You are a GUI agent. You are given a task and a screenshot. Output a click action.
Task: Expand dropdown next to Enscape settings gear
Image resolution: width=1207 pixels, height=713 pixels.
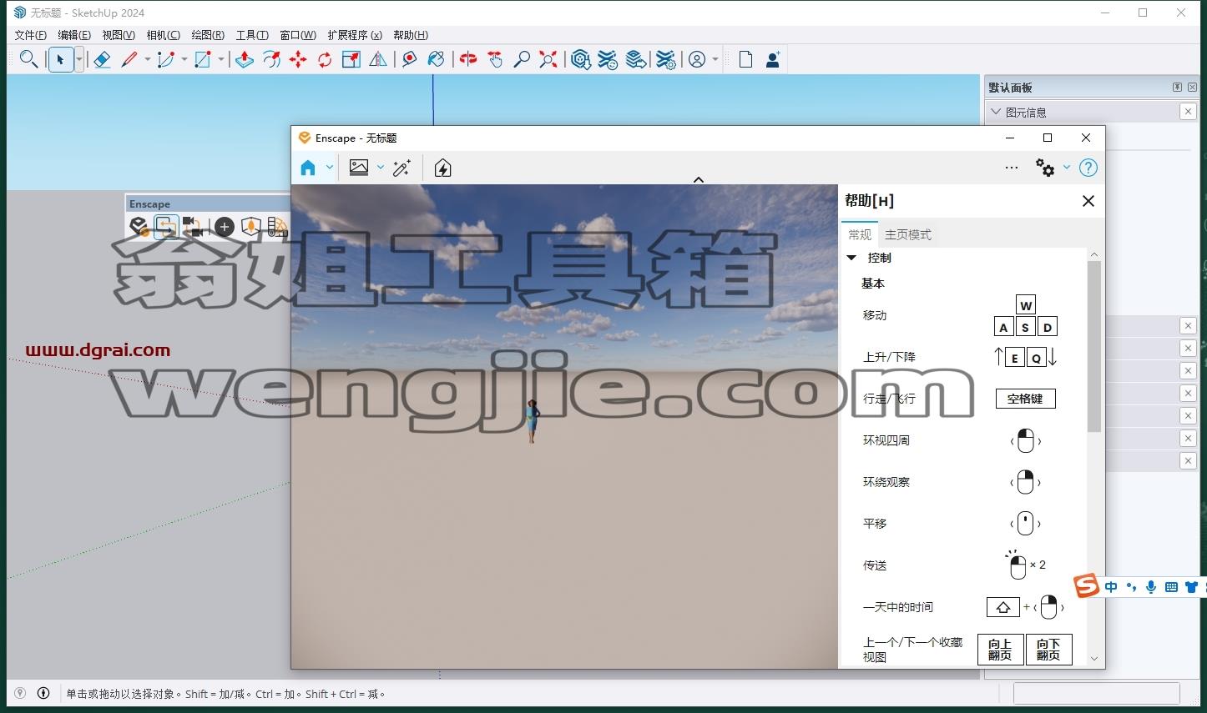pos(1066,168)
